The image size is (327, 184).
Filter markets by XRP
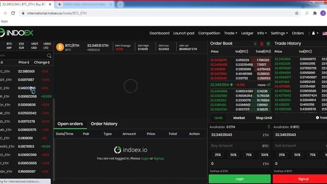[9, 48]
